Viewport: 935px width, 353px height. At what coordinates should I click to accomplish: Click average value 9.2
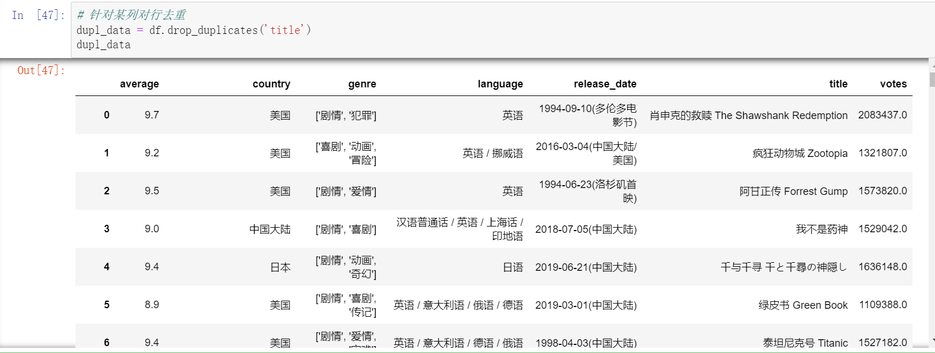(x=152, y=153)
